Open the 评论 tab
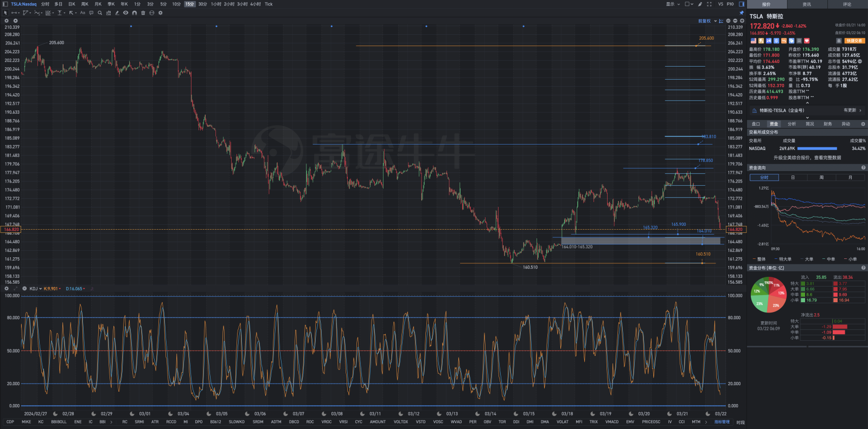This screenshot has height=429, width=868. pos(847,4)
